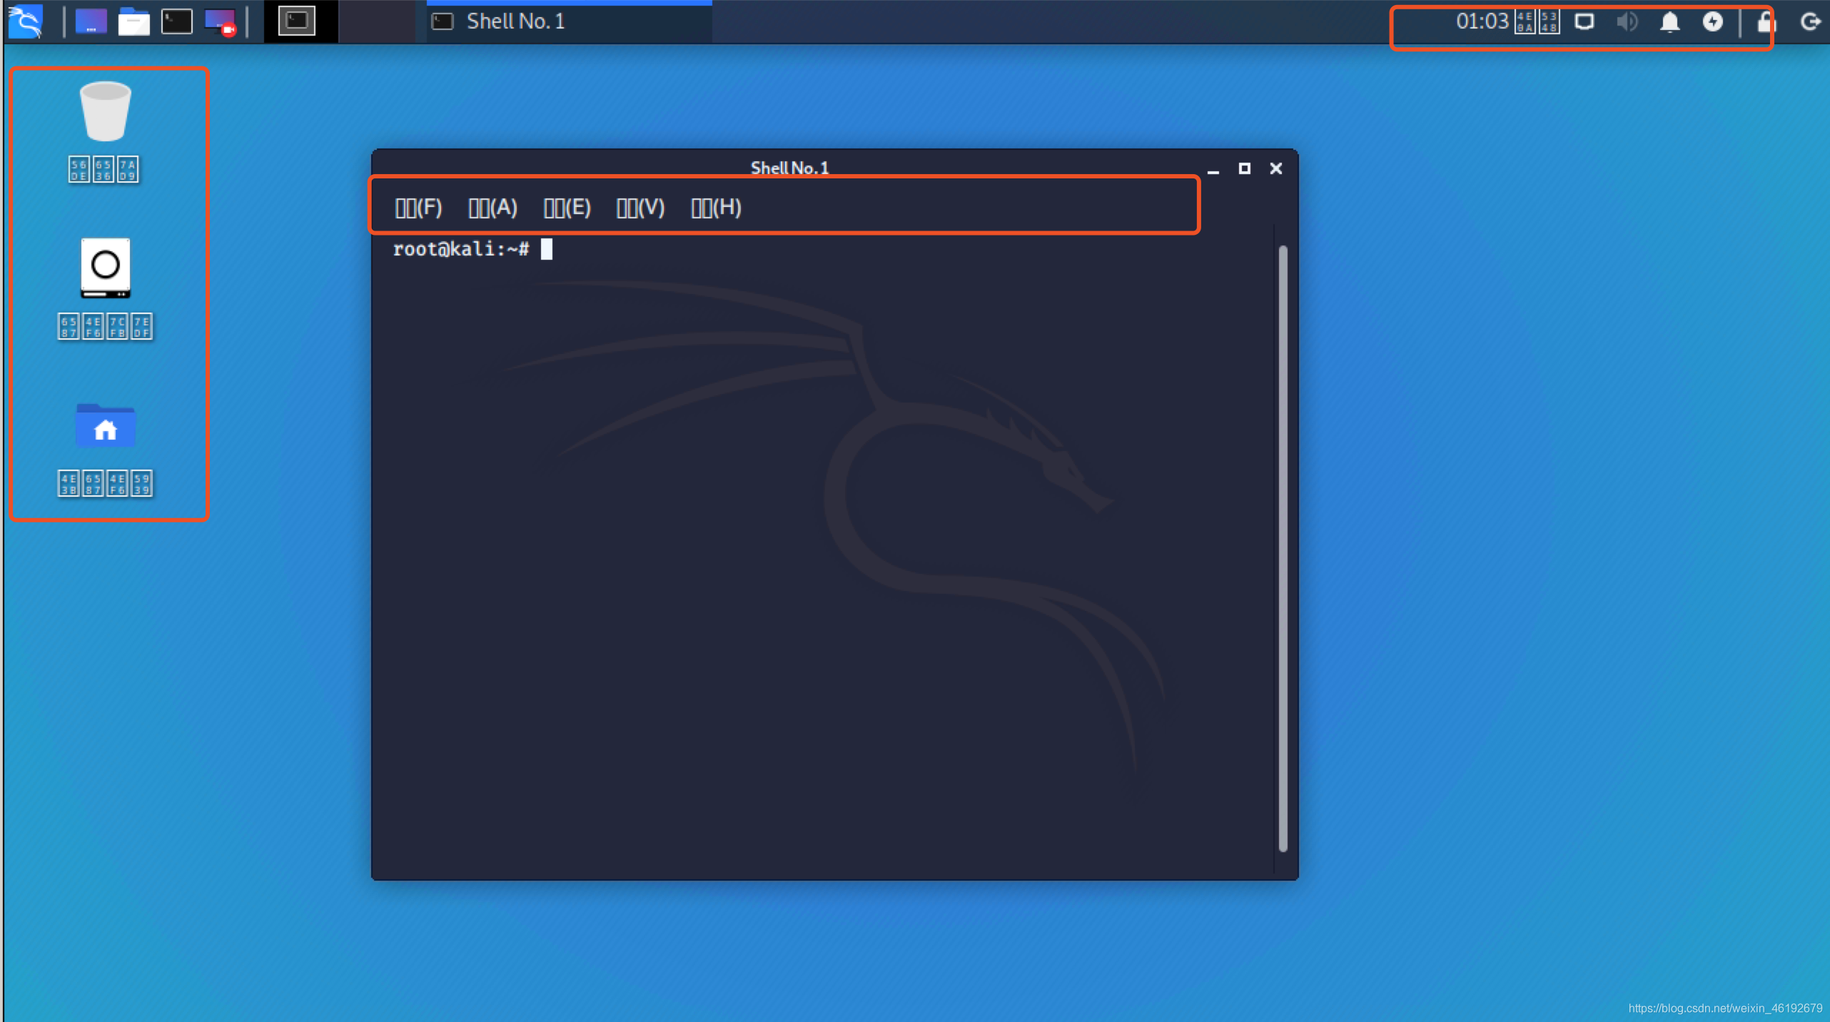Open the Kali dragon applications menu
The width and height of the screenshot is (1830, 1022).
coord(26,21)
